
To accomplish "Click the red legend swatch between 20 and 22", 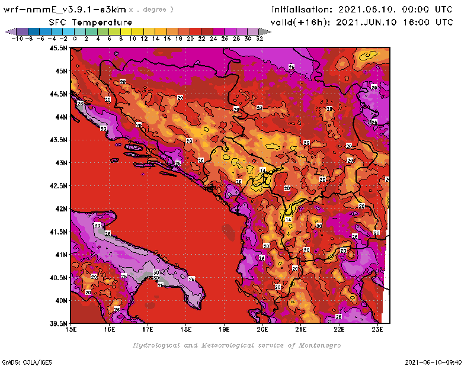I will [x=196, y=31].
